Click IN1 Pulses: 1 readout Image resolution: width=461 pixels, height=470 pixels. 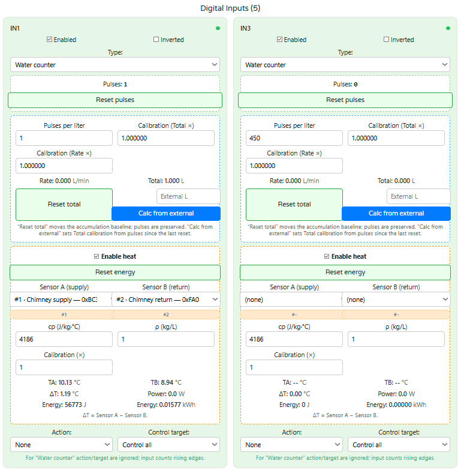(x=115, y=84)
